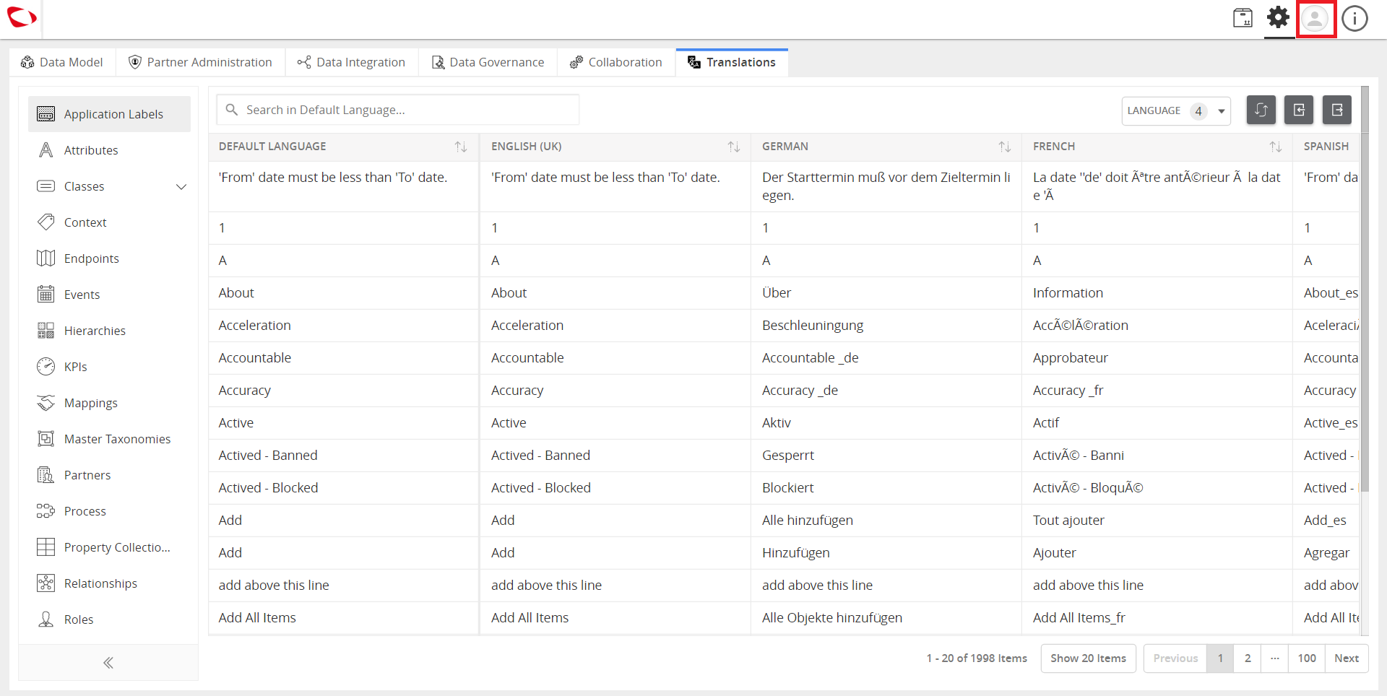Select Endpoints in the sidebar

point(109,258)
